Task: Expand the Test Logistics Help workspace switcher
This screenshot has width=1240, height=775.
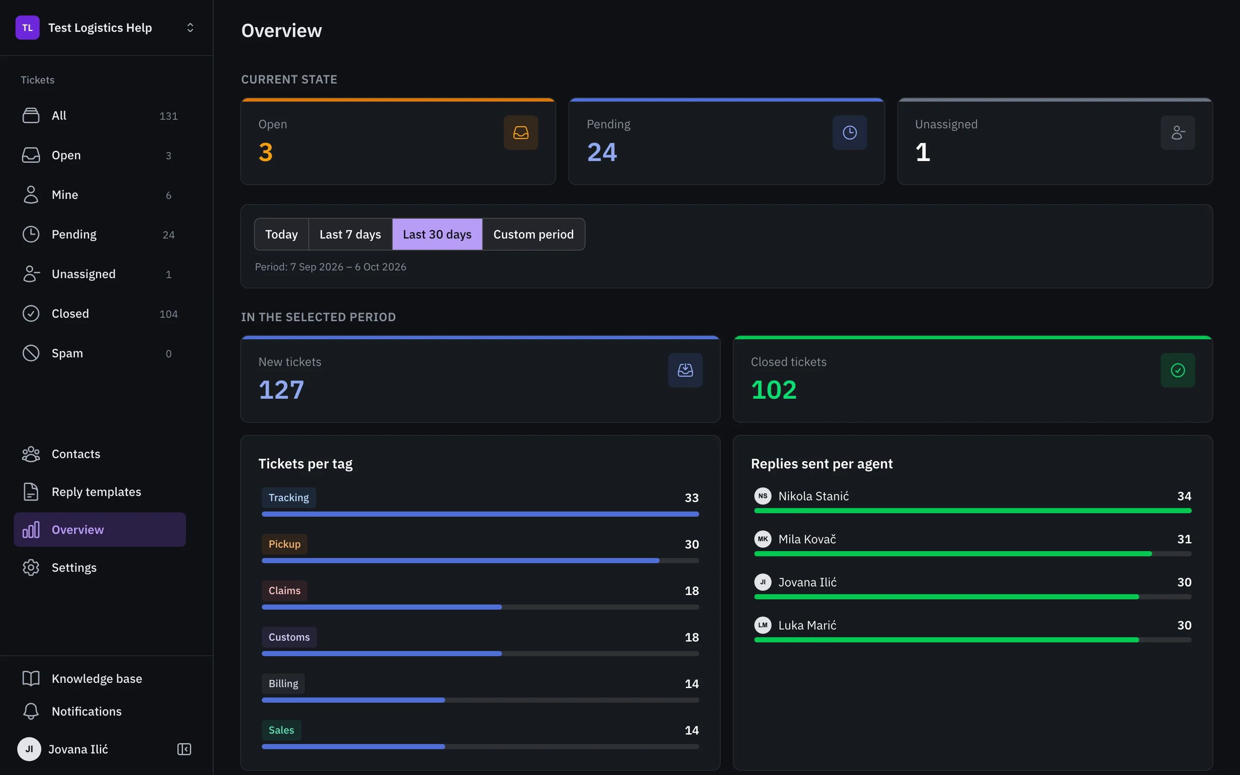Action: (x=190, y=28)
